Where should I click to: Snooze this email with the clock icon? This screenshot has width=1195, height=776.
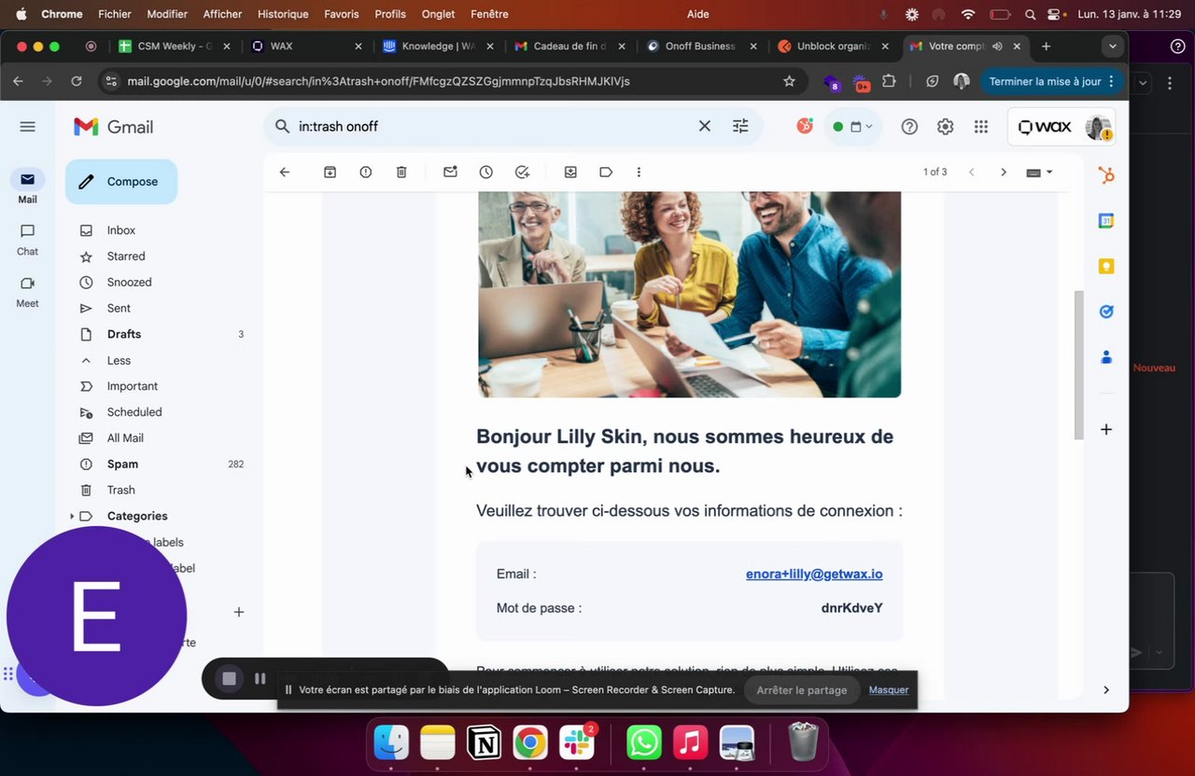(x=486, y=172)
